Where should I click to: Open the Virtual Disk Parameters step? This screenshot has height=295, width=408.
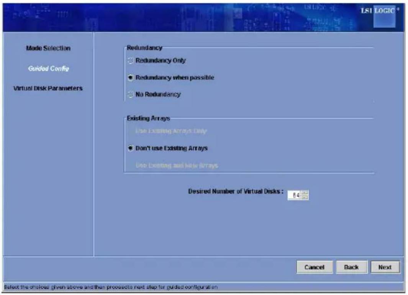[48, 88]
